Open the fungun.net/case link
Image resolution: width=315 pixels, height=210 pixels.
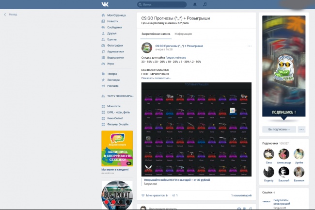(176, 58)
